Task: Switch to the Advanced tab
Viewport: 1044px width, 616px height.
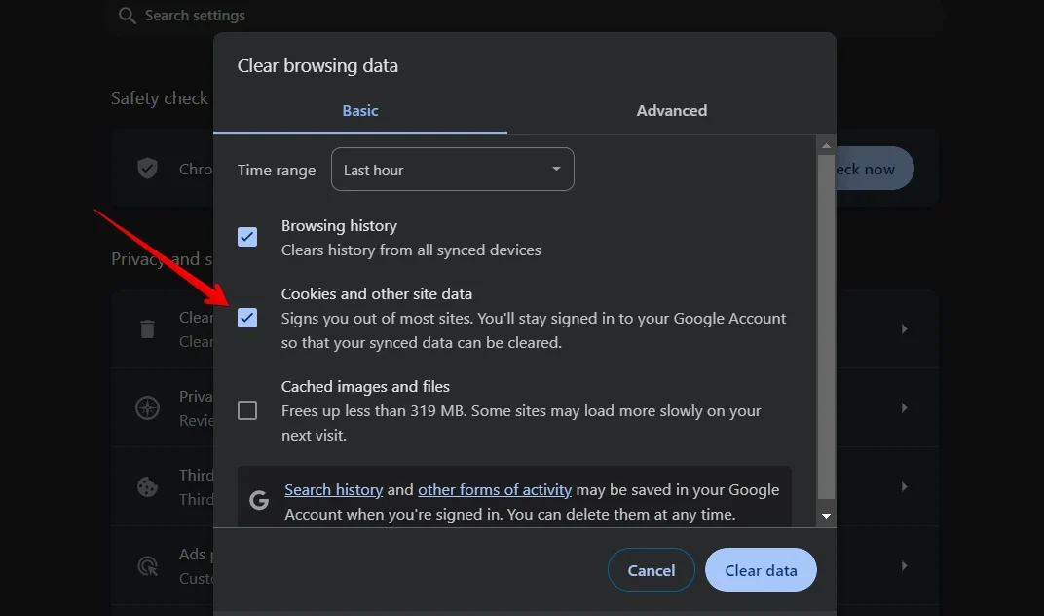Action: coord(671,111)
